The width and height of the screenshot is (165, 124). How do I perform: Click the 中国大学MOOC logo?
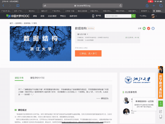point(18,16)
